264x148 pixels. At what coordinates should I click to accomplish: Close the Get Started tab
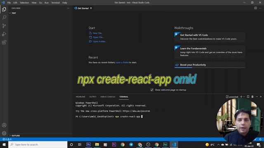91,8
